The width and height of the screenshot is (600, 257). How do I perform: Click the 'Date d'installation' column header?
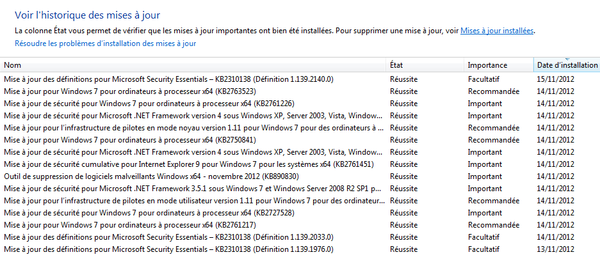(x=567, y=65)
